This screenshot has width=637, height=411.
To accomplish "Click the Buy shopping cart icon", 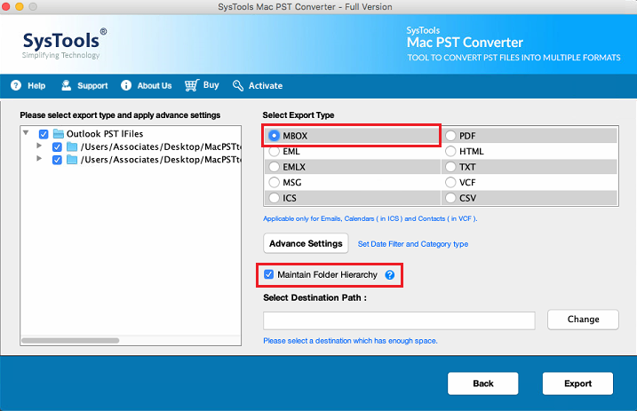I will point(191,85).
